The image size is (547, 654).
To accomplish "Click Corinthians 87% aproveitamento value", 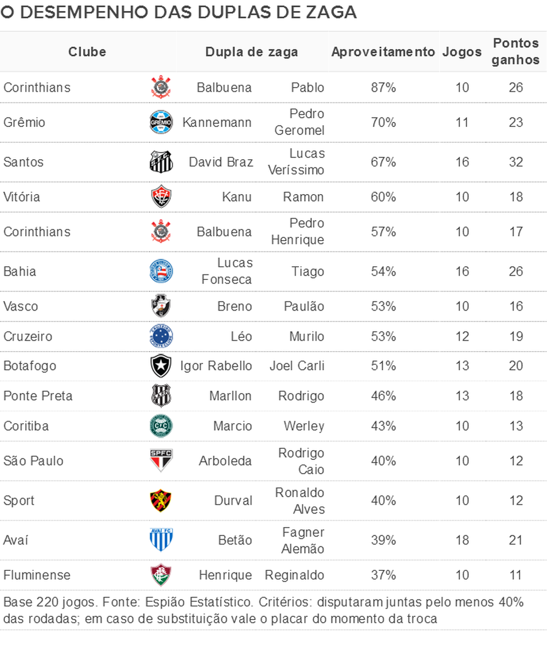I will pos(383,87).
